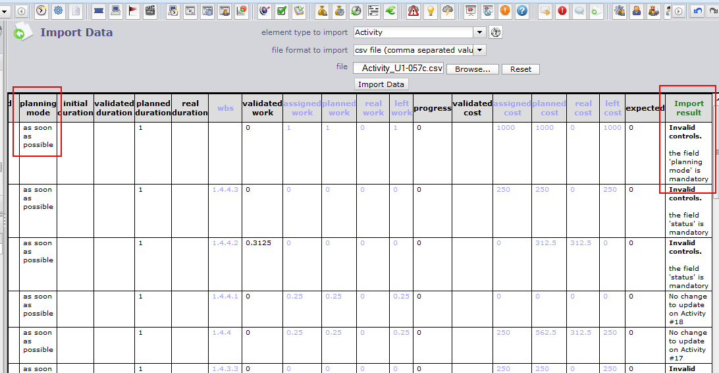Open the clapperboard icon in the toolbar

tap(150, 11)
